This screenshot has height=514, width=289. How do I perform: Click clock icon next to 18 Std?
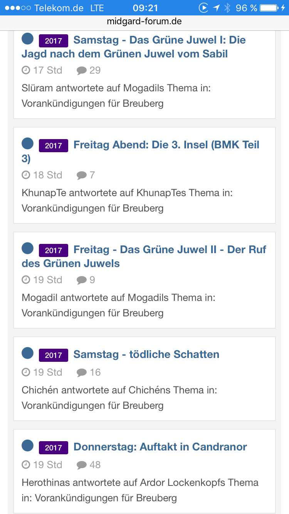coord(26,175)
